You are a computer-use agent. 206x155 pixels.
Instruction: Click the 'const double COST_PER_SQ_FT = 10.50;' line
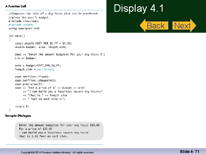click(x=43, y=43)
